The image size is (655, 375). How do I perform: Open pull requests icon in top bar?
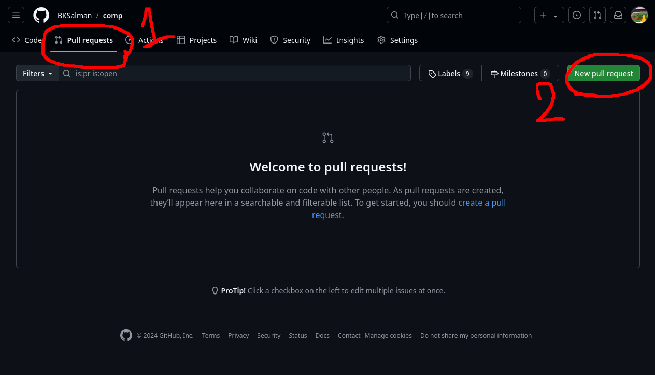coord(597,16)
